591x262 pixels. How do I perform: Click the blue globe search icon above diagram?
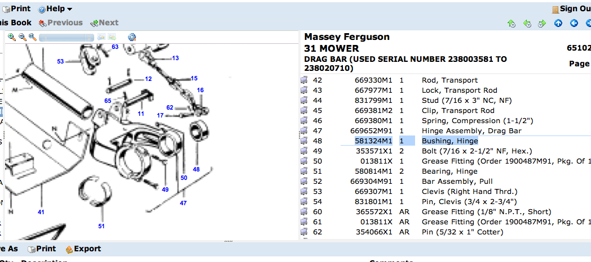pos(132,37)
